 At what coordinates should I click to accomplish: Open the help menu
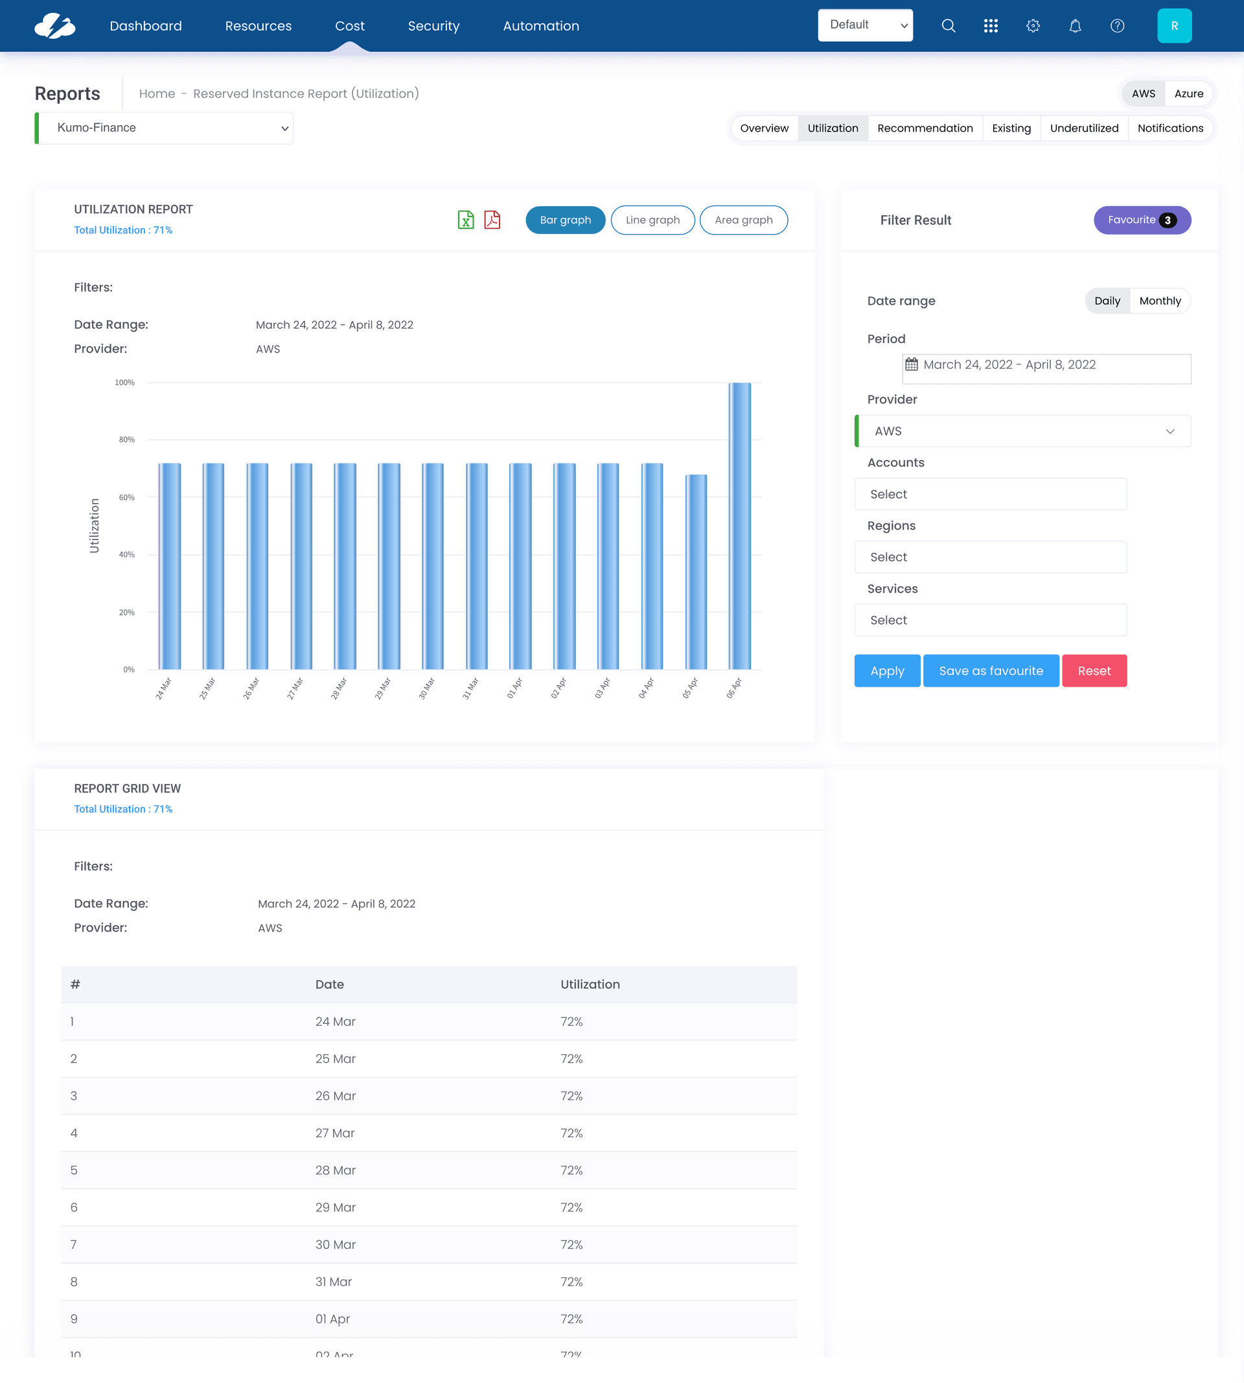1118,25
